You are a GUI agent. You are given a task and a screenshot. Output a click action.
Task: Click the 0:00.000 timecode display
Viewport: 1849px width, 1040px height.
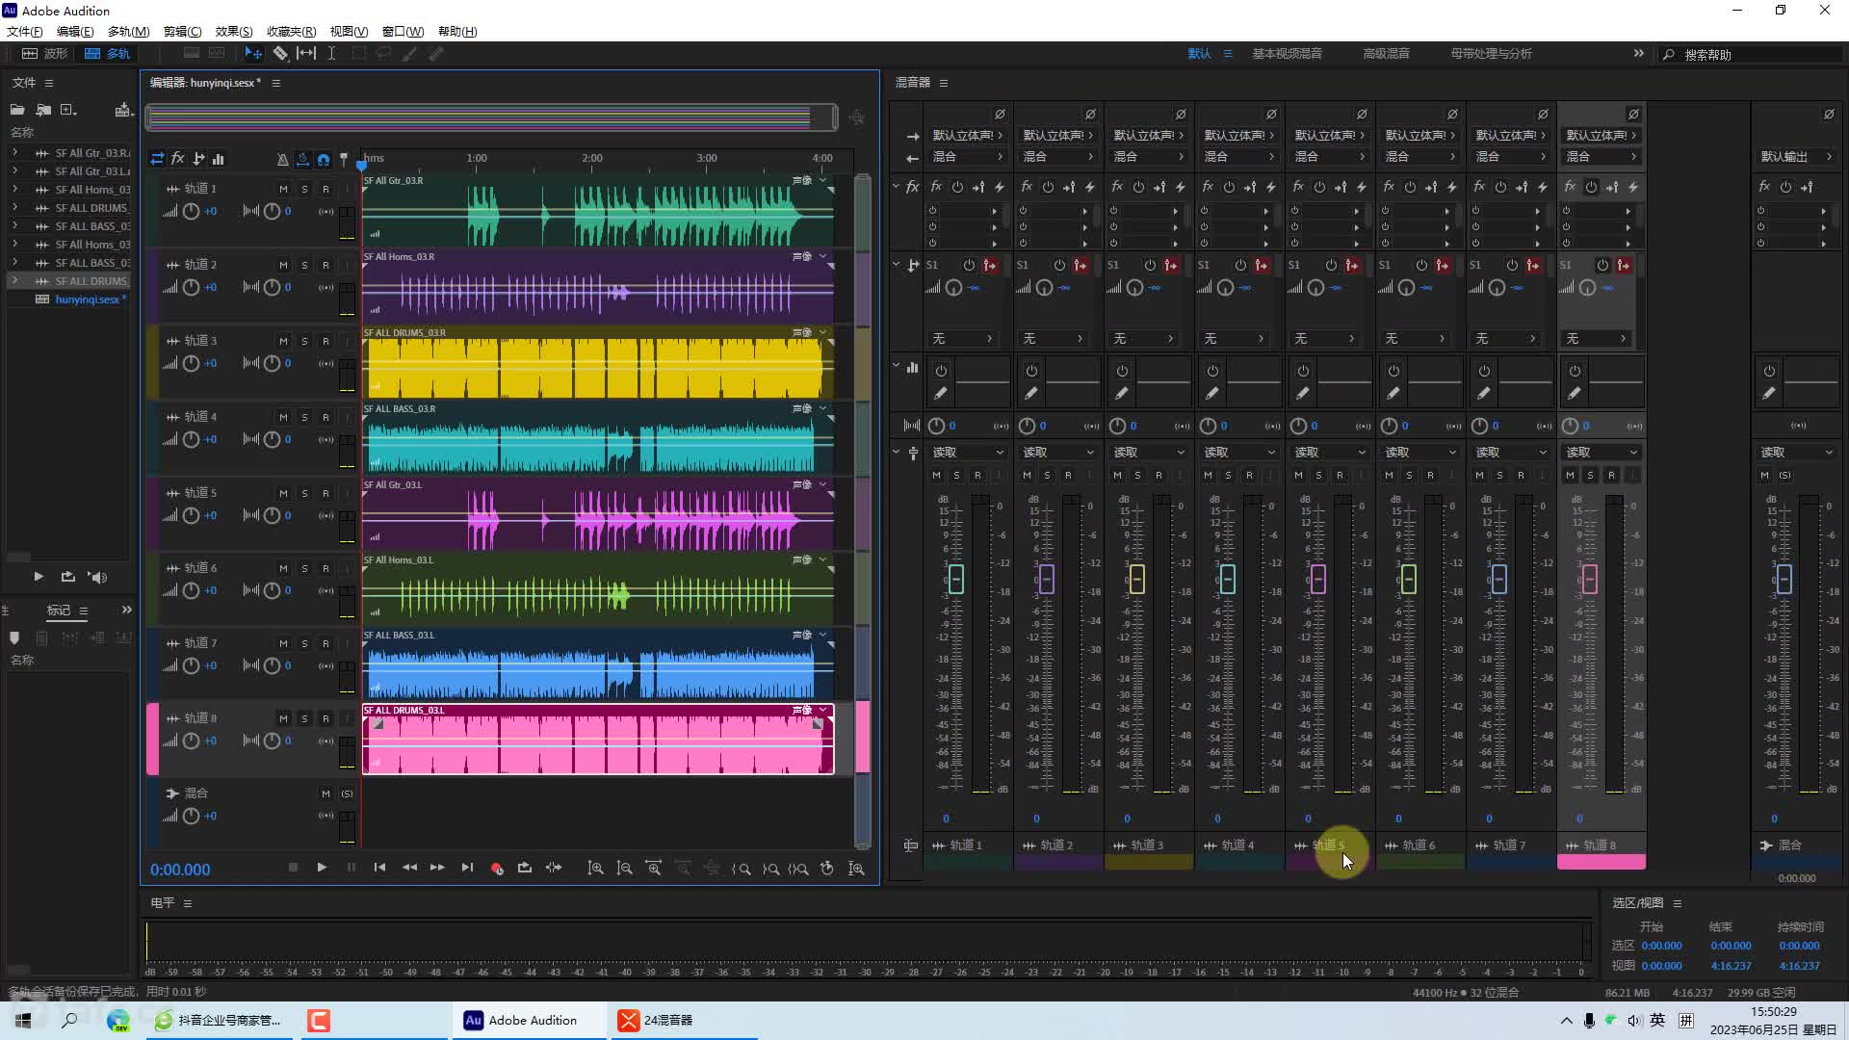point(180,870)
